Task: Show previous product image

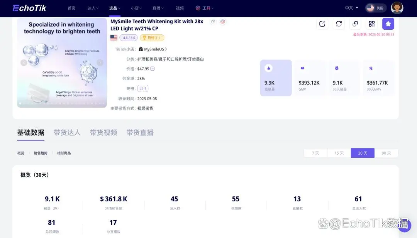Action: tap(24, 63)
